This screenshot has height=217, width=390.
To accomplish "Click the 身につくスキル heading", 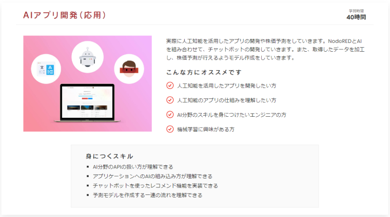I will click(109, 156).
